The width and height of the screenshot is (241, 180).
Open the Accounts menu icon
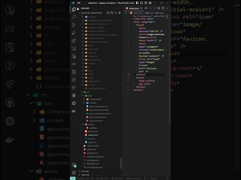point(74,165)
